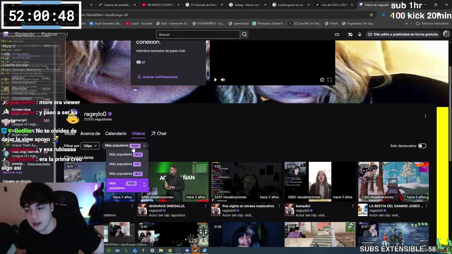Open the 3201 visualizaciones clip thumbnail
The image size is (452, 254).
[x=246, y=181]
